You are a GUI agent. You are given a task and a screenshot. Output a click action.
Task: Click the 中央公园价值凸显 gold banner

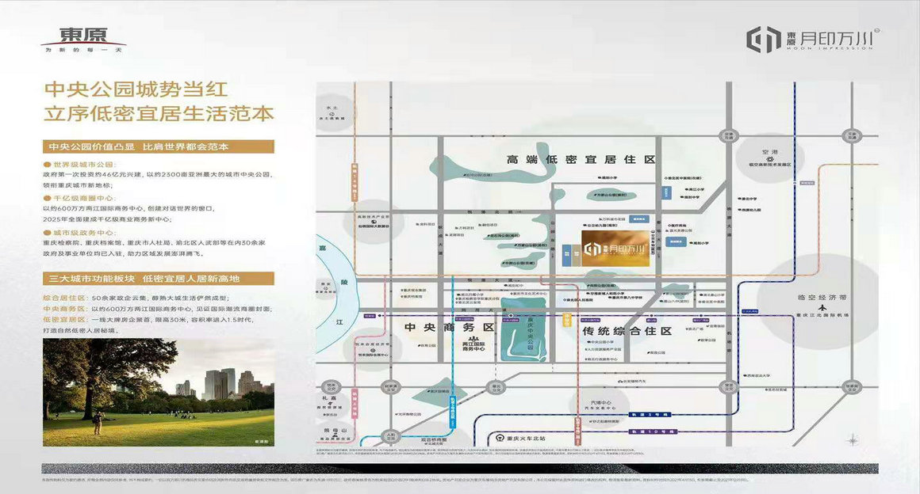(159, 146)
